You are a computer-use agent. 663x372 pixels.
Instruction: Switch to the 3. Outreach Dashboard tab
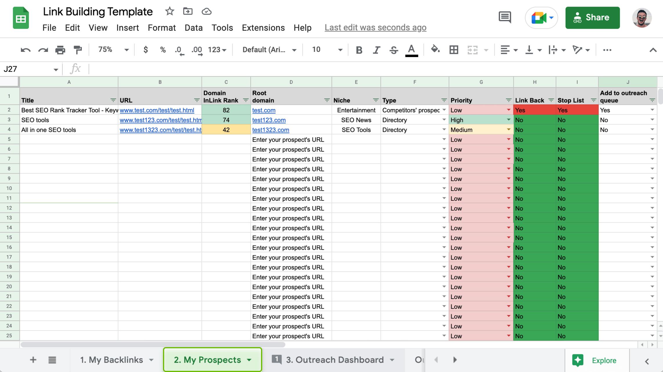(x=334, y=360)
